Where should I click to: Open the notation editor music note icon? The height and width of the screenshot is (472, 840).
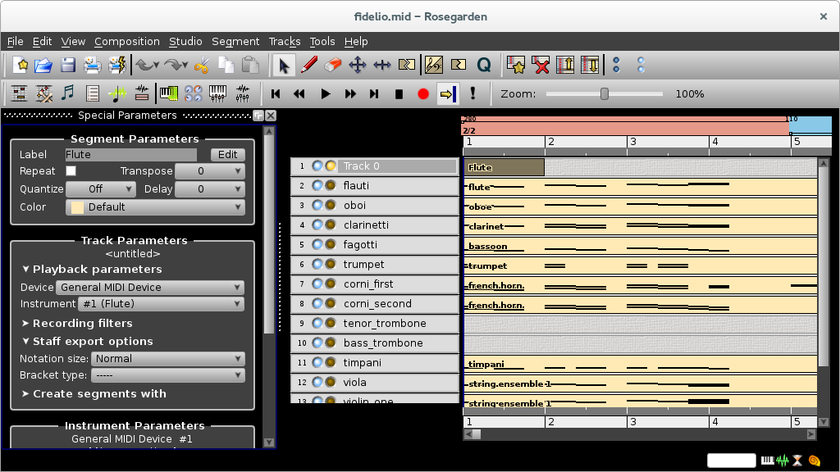[x=67, y=93]
